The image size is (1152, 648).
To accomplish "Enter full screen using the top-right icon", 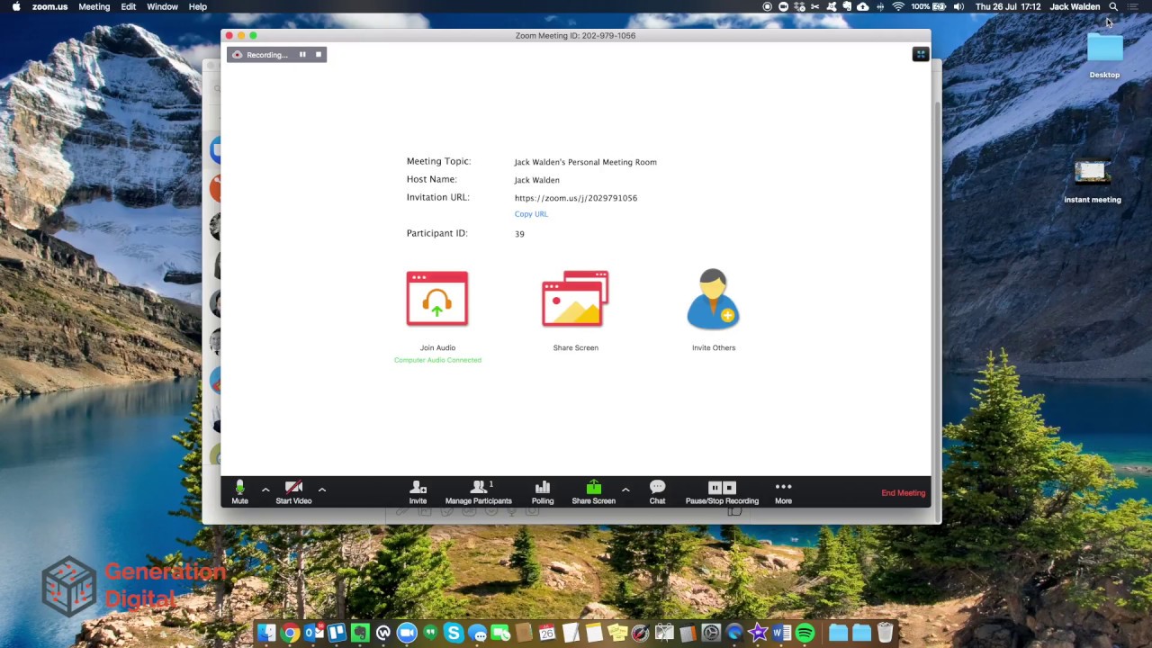I will (x=920, y=54).
